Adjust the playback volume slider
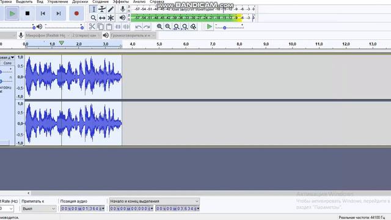Screen dimensions: 391x220 pos(64,27)
